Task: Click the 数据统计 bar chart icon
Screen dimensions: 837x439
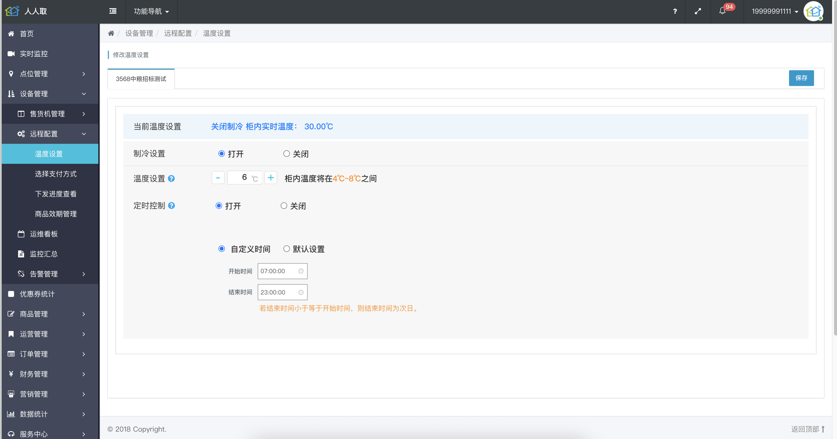Action: click(11, 414)
